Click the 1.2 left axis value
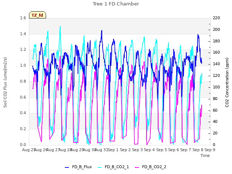 point(23,50)
